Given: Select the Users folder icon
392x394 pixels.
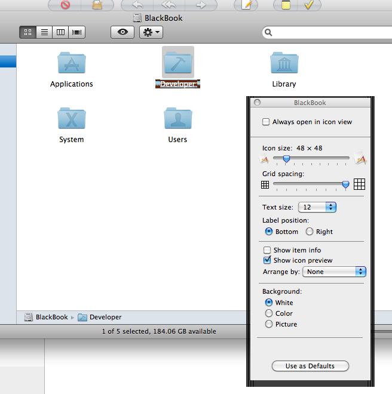Looking at the screenshot, I should point(178,118).
